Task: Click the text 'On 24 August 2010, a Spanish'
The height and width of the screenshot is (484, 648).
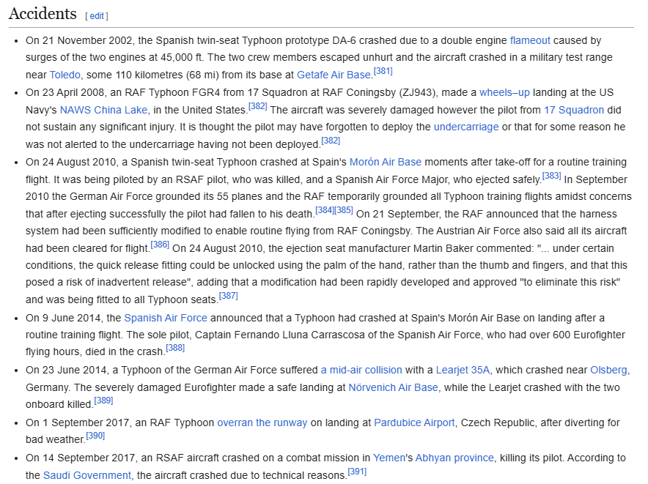Action: (96, 163)
